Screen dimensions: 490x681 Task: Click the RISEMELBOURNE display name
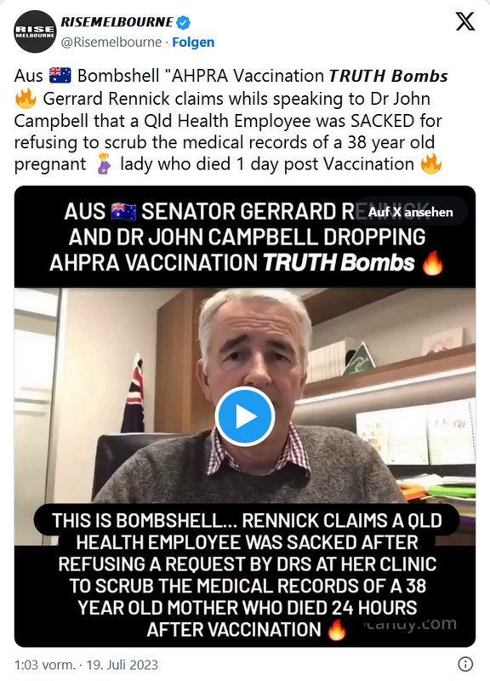click(117, 22)
